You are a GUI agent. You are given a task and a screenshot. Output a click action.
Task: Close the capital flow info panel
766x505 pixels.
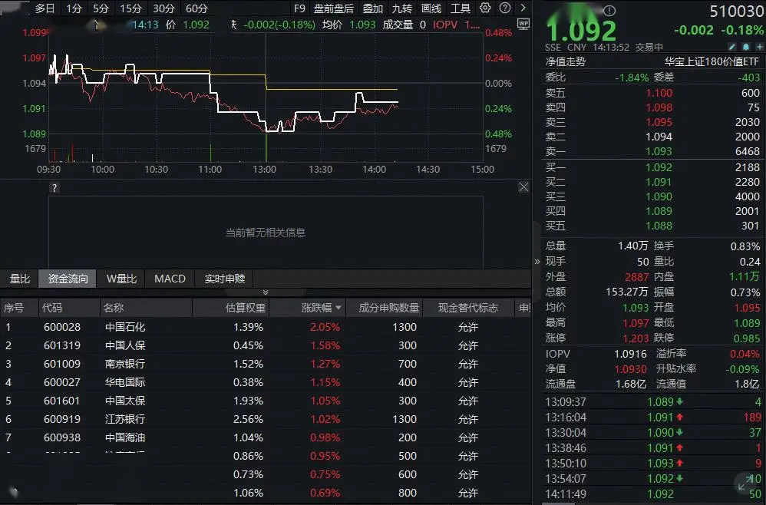tap(523, 187)
